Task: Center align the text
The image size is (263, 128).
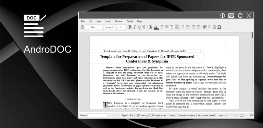Action: click(x=167, y=27)
